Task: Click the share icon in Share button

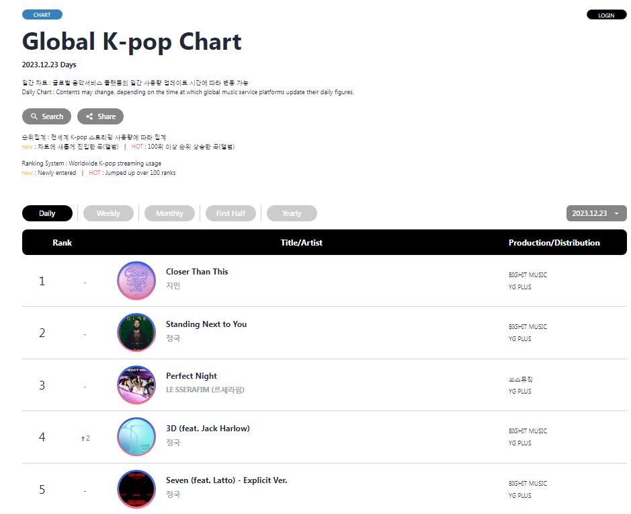Action: point(89,116)
